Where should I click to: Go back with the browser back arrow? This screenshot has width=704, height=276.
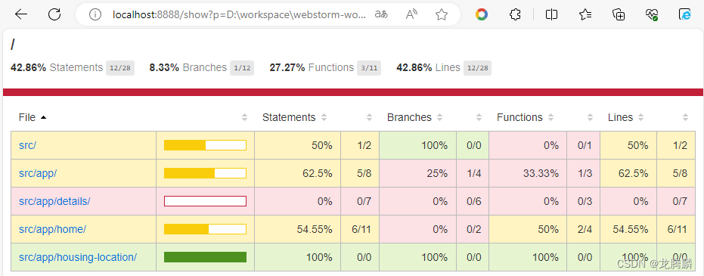coord(21,15)
